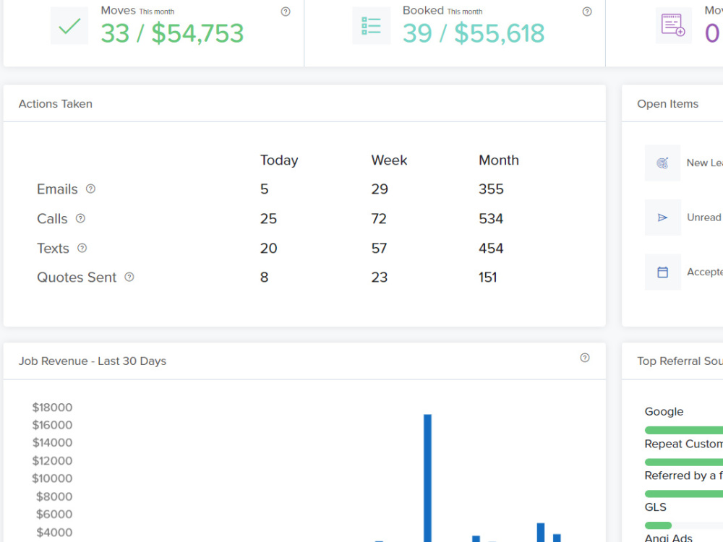Click the Week column header
Screen dimensions: 723x542
pyautogui.click(x=389, y=160)
